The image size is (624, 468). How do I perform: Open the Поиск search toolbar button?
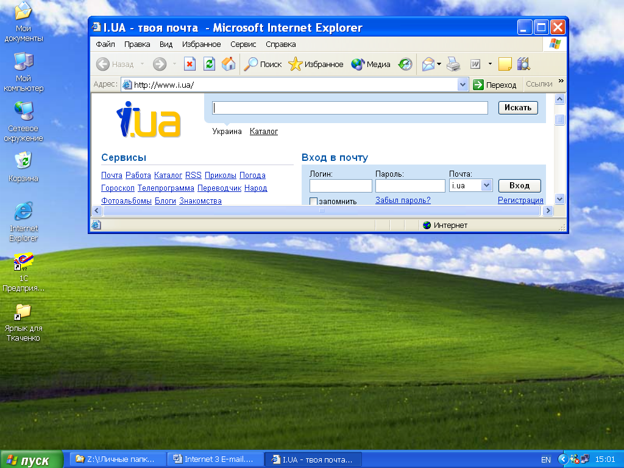point(263,64)
